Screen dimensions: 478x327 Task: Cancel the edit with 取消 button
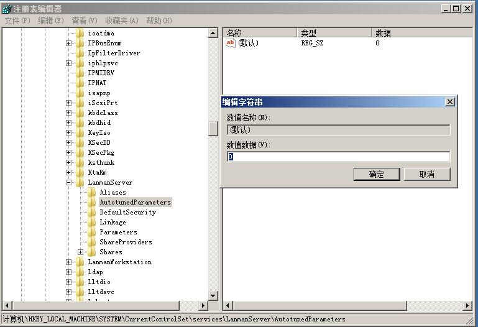point(427,174)
